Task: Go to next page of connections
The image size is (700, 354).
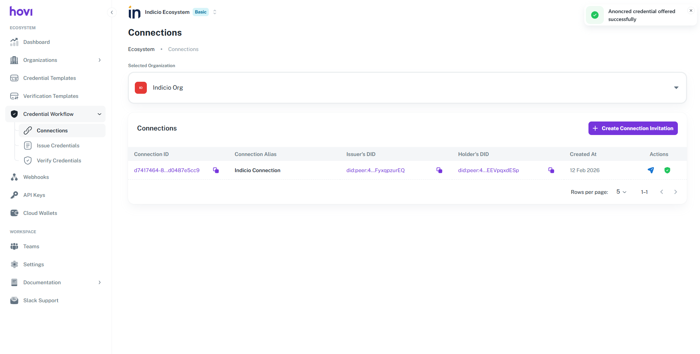Action: pyautogui.click(x=676, y=192)
